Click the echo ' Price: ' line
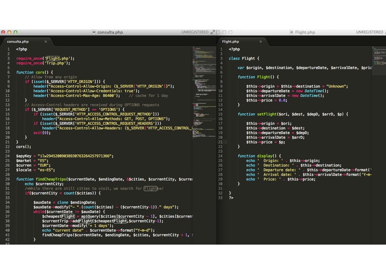 [280, 179]
